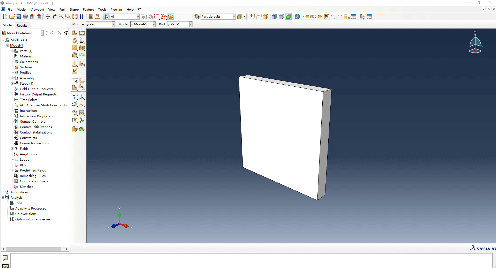The width and height of the screenshot is (496, 268).
Task: Select the Magnify View tool
Action: click(61, 17)
